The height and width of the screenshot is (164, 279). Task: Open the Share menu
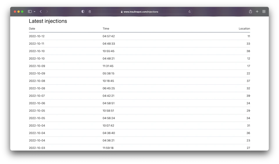coord(251,12)
